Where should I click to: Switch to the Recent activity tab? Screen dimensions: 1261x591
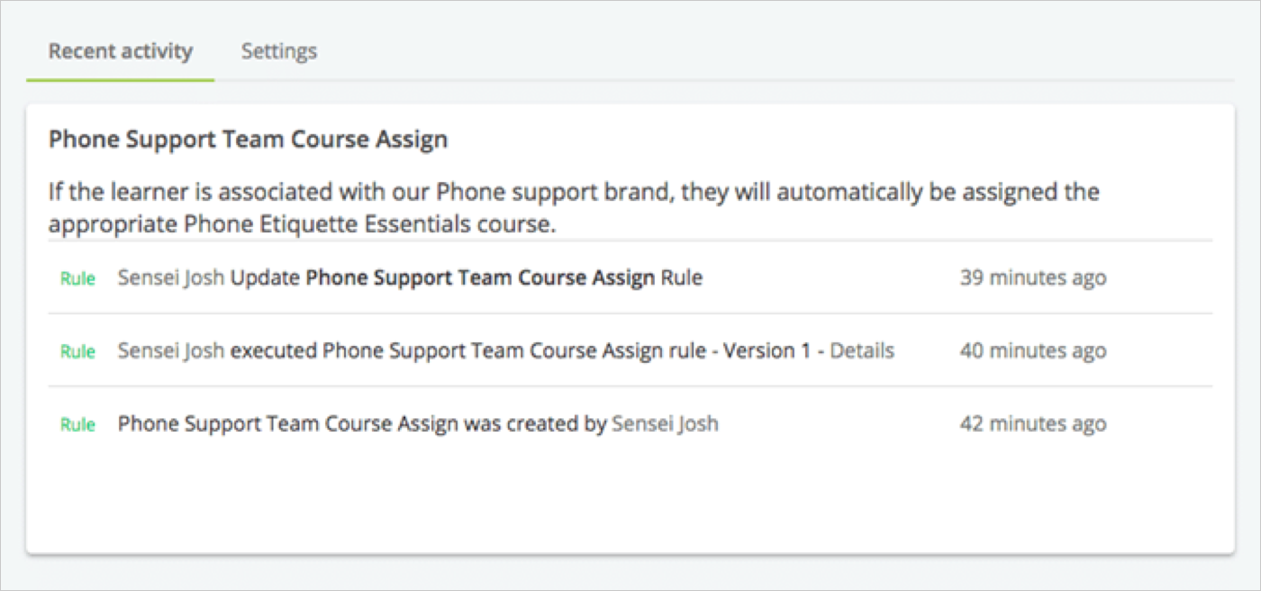coord(121,51)
